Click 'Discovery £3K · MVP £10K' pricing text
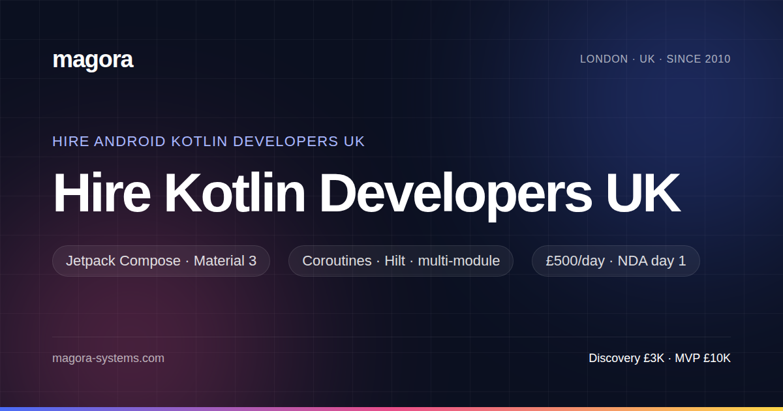 click(660, 358)
